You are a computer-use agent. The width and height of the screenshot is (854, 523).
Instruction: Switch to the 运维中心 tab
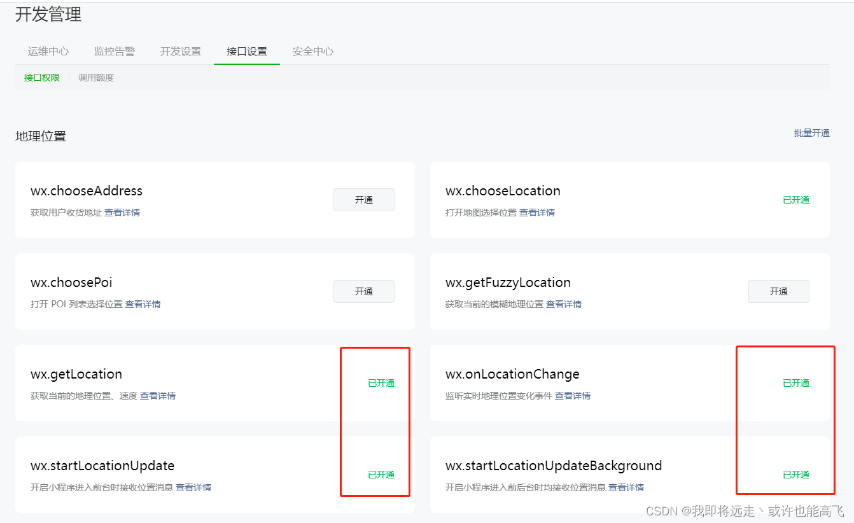tap(48, 52)
